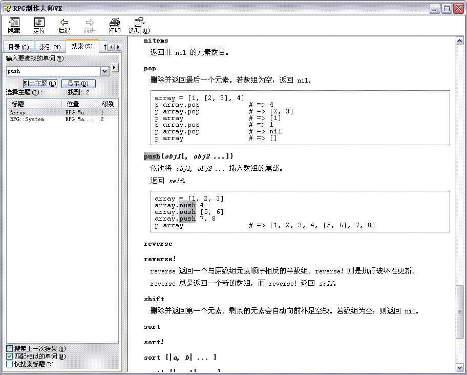467x375 pixels.
Task: Open the search word dropdown list
Action: click(104, 71)
